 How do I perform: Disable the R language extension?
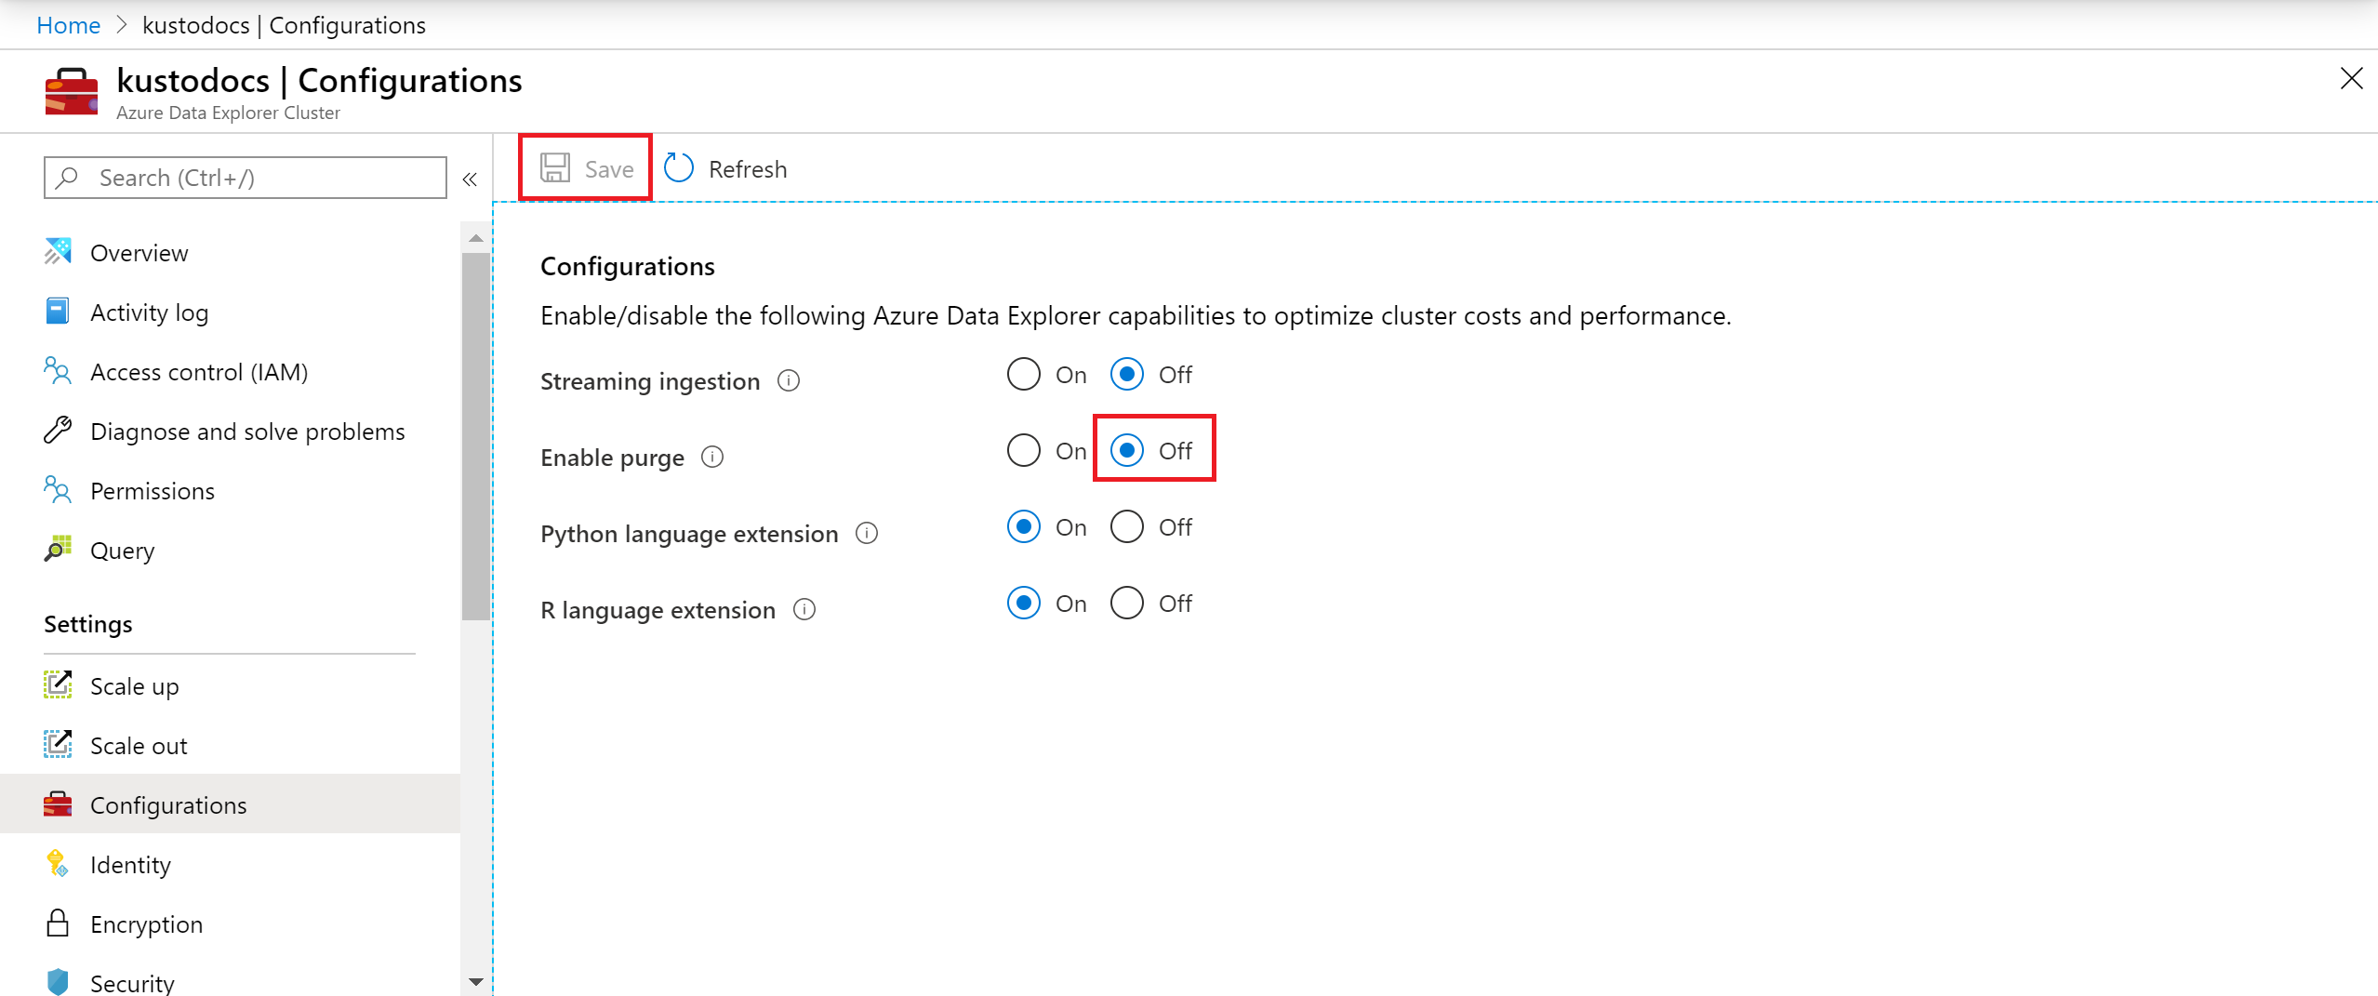(1127, 604)
